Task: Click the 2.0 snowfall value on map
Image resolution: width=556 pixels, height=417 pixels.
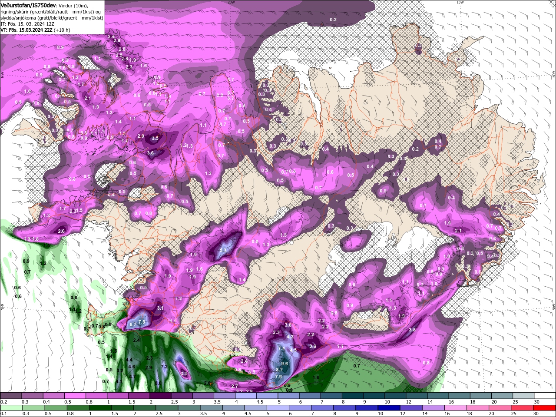Action: pyautogui.click(x=140, y=136)
